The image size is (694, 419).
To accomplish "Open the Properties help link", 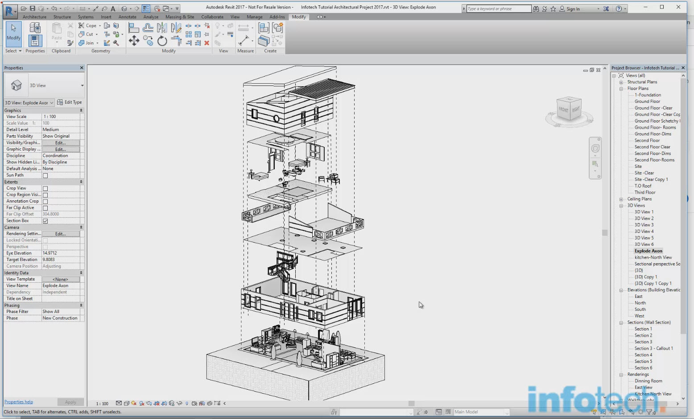I will click(19, 402).
